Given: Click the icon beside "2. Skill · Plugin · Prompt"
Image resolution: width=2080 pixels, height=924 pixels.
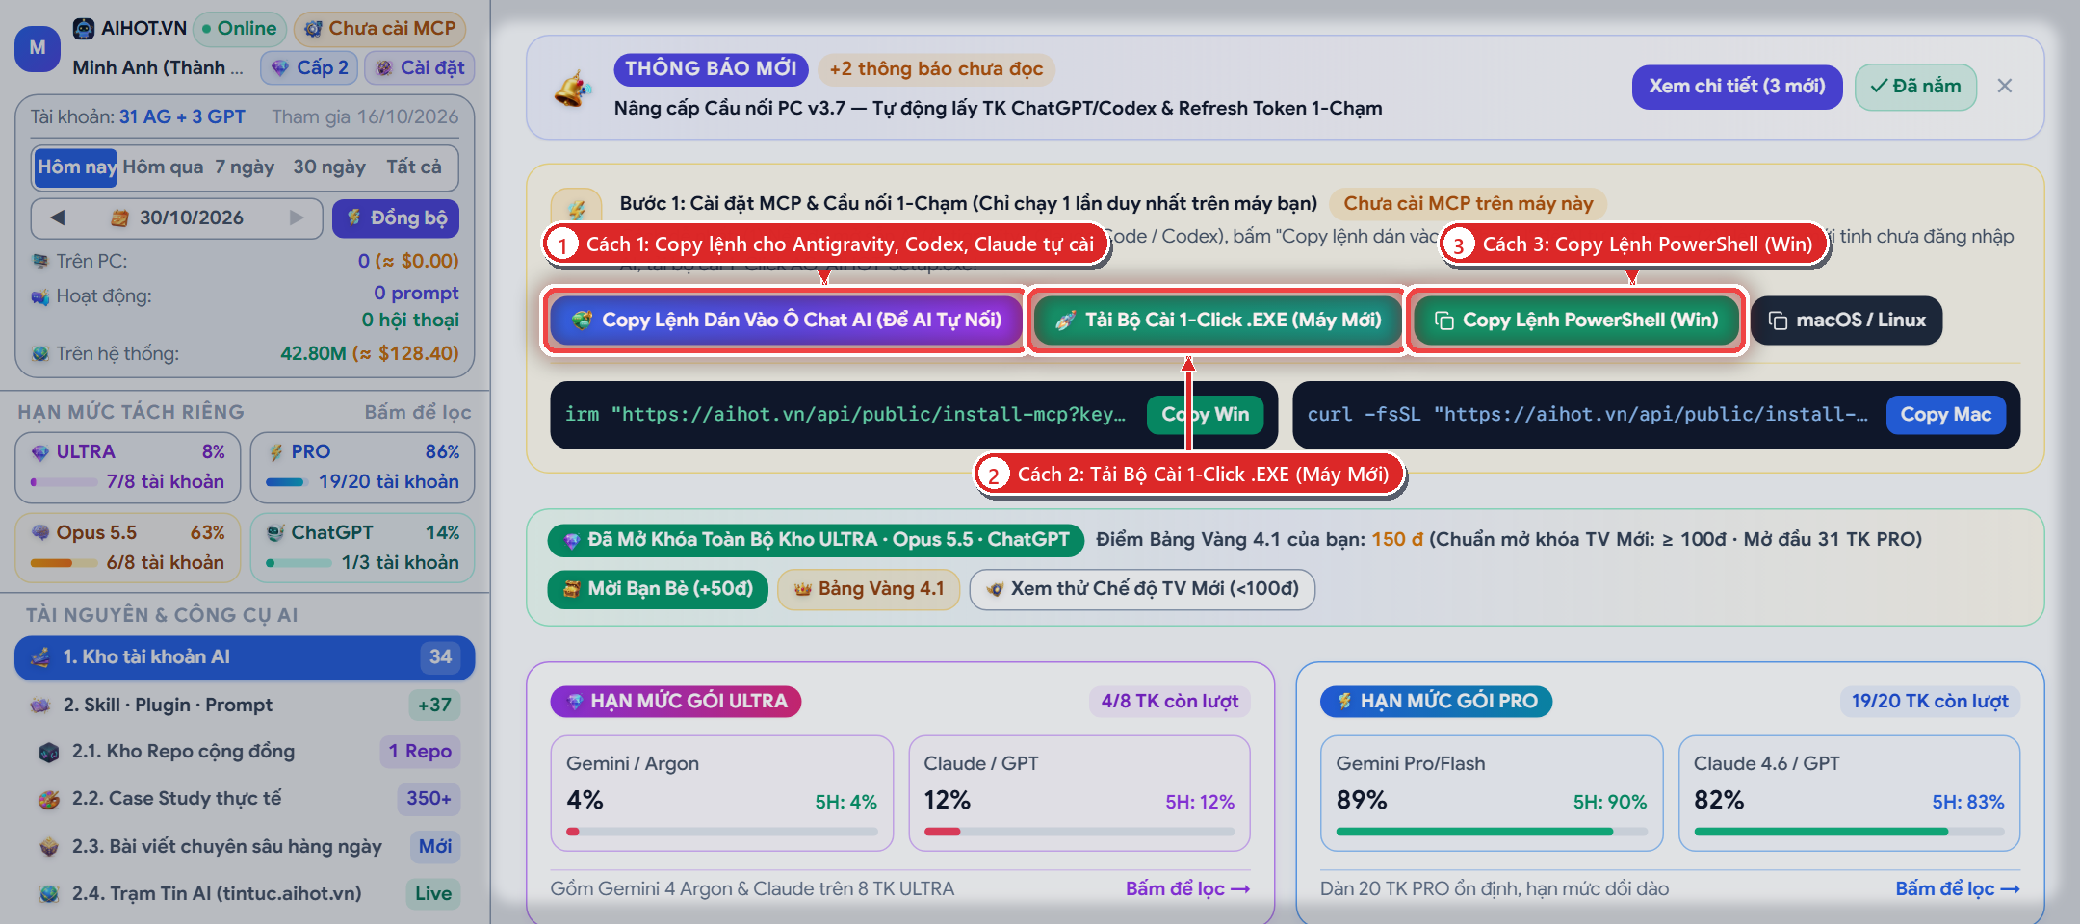Looking at the screenshot, I should pos(40,706).
